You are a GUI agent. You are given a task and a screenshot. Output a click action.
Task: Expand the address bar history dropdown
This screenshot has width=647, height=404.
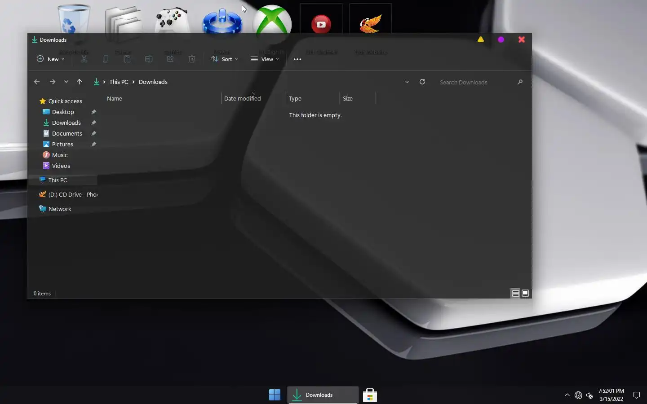click(407, 82)
